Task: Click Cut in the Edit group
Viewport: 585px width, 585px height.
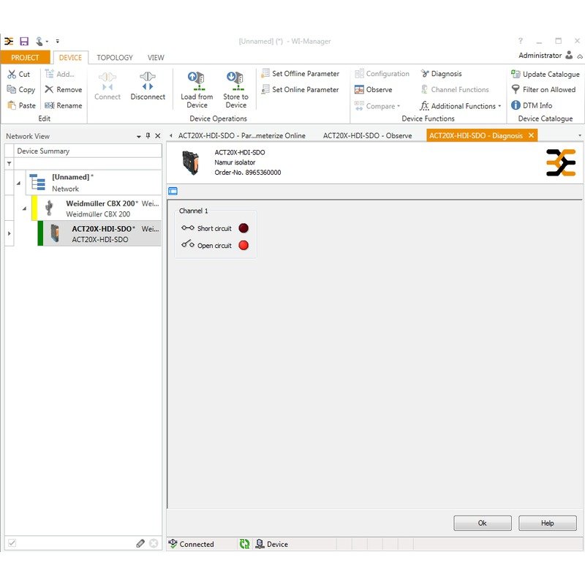Action: 19,75
